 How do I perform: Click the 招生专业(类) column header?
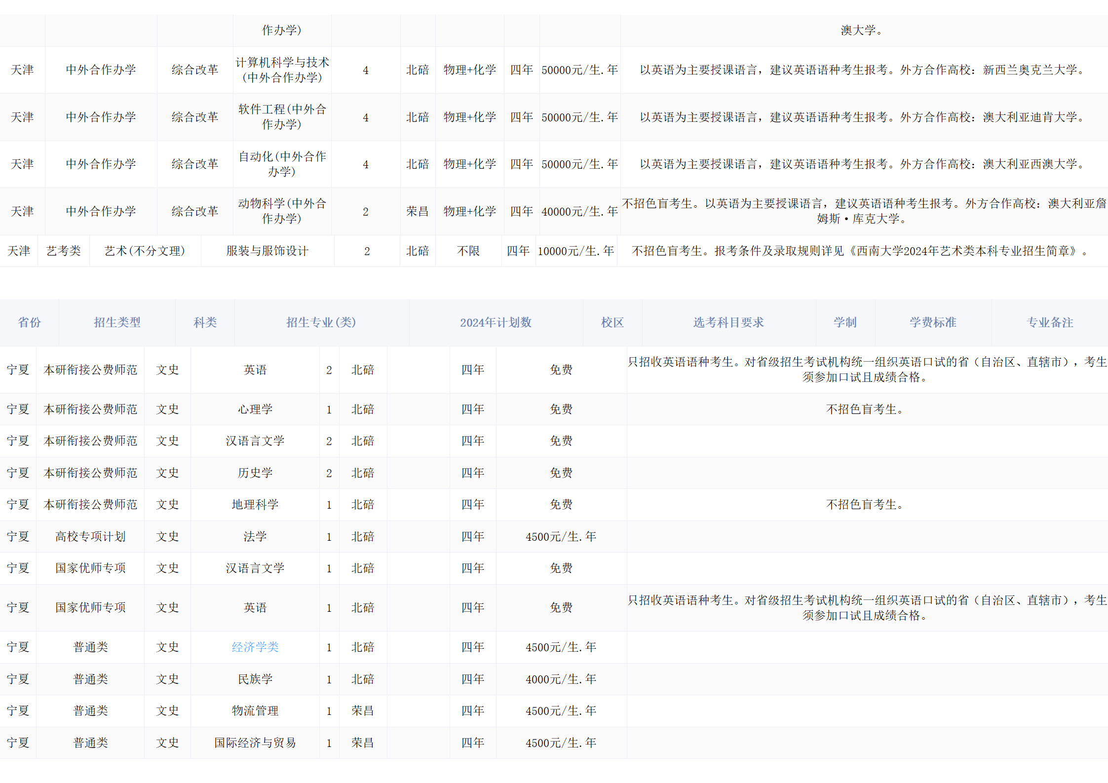321,322
